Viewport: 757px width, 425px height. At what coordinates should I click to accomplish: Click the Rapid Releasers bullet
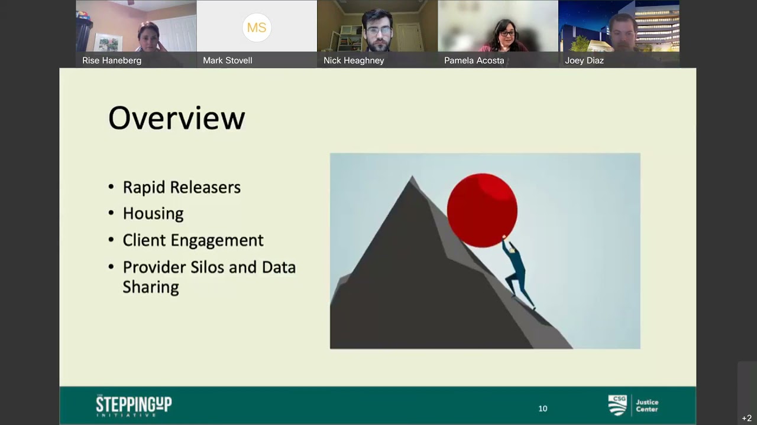click(182, 187)
